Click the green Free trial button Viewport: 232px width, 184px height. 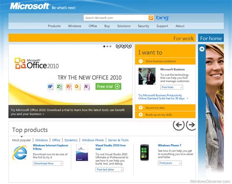(x=108, y=87)
